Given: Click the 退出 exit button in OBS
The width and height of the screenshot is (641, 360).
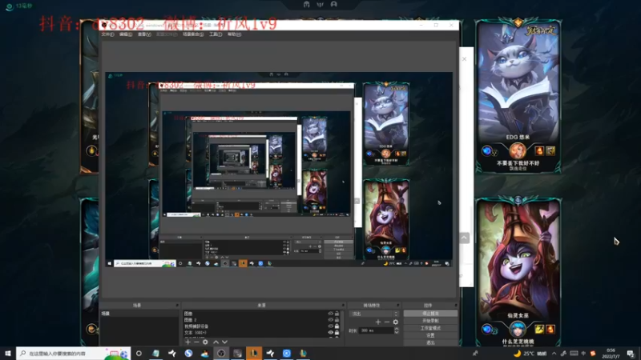Looking at the screenshot, I should (430, 342).
